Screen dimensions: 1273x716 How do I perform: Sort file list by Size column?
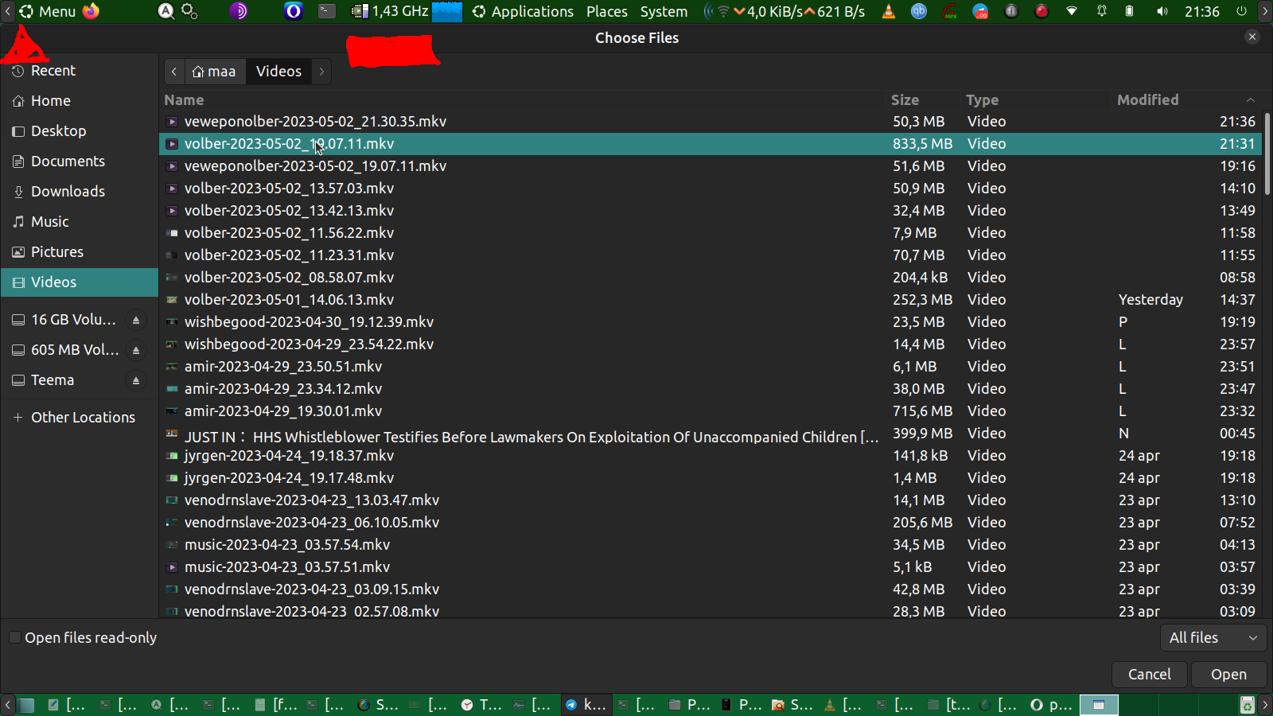pyautogui.click(x=905, y=100)
